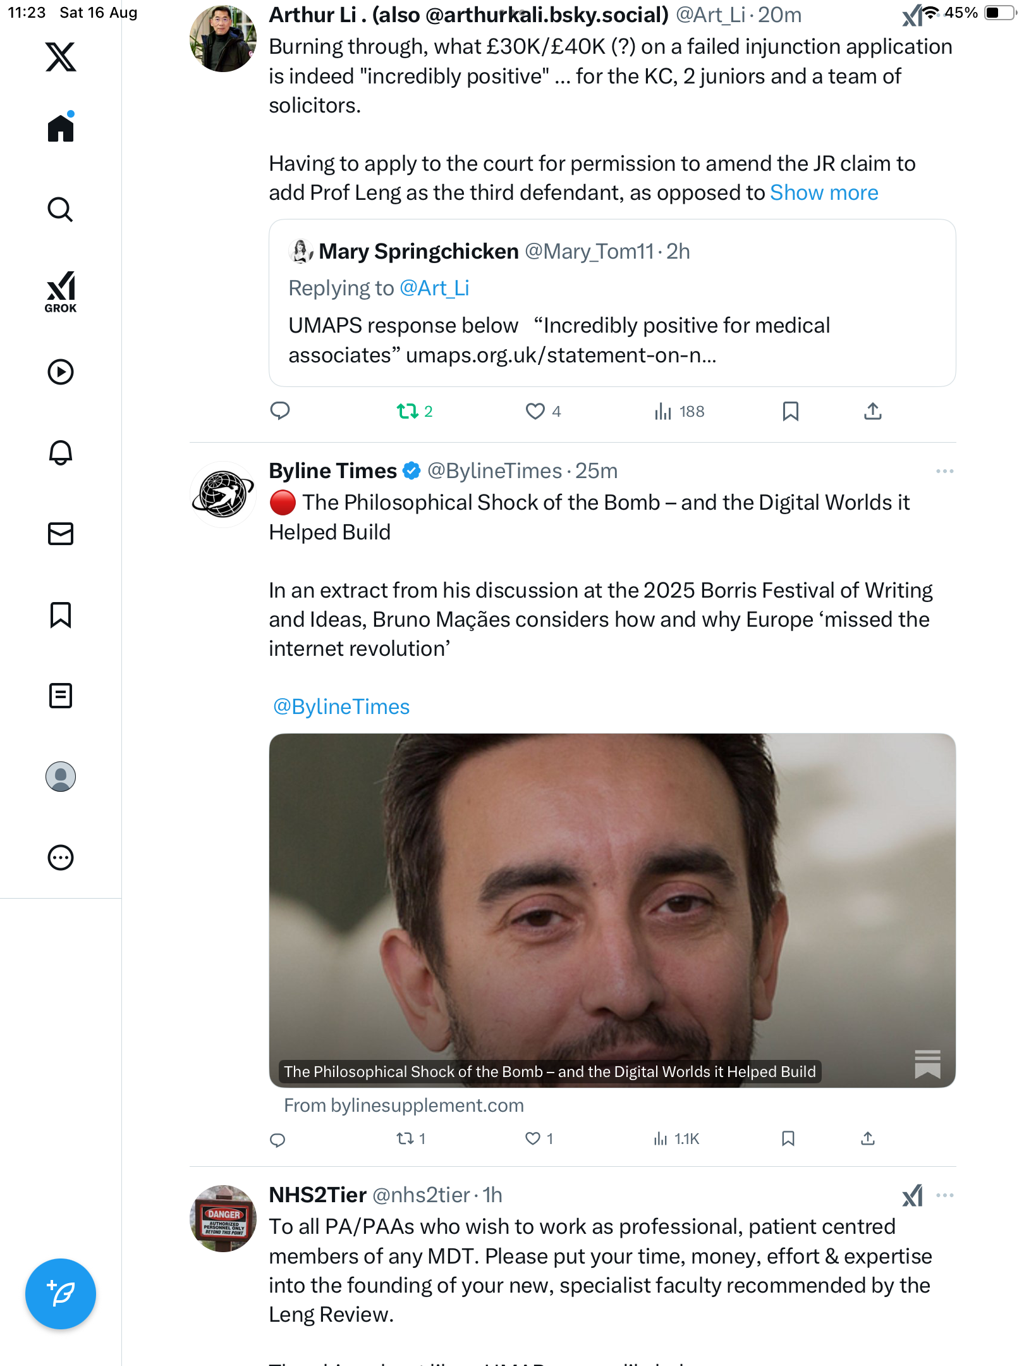Share Arthur Li's post
Screen dimensions: 1024x1366
coord(872,412)
